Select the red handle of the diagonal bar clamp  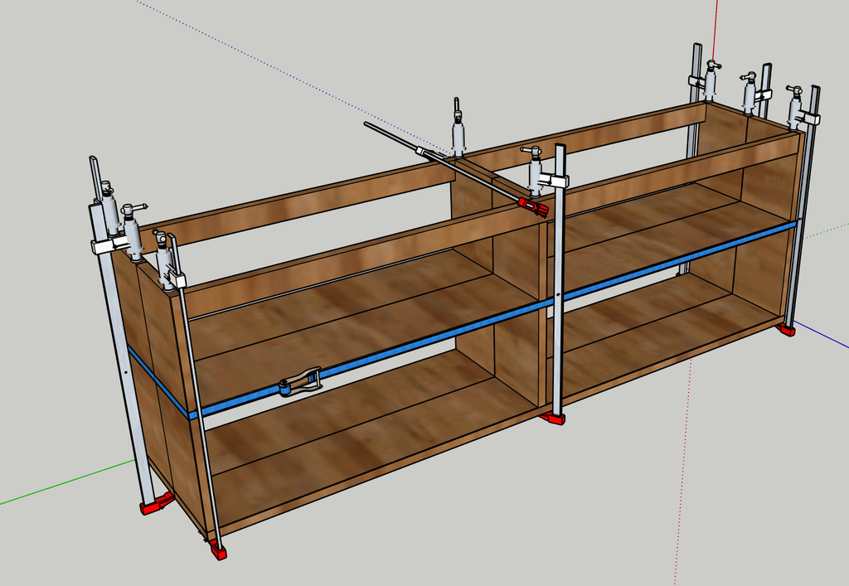click(533, 206)
